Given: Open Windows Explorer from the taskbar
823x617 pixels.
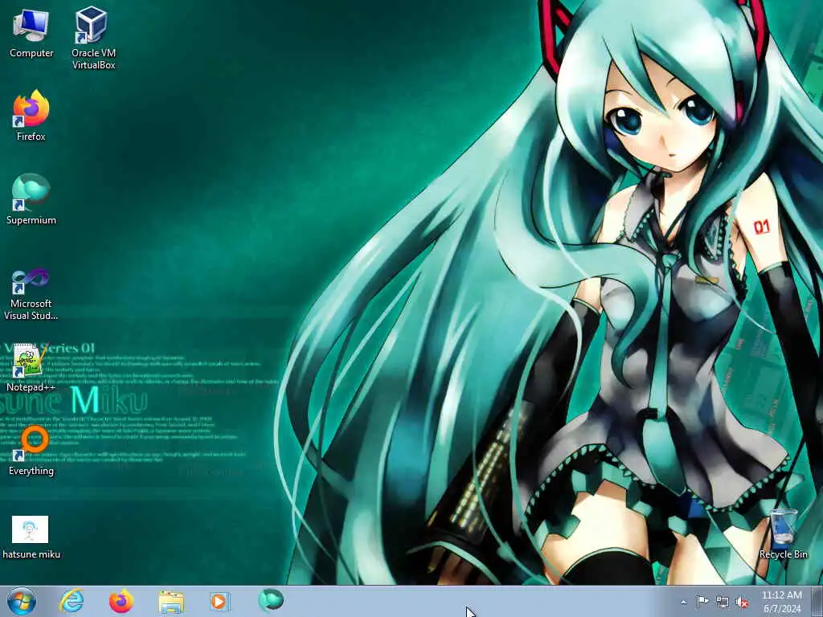Looking at the screenshot, I should [171, 601].
